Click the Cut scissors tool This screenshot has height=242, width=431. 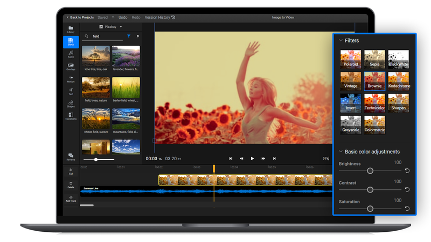71,172
